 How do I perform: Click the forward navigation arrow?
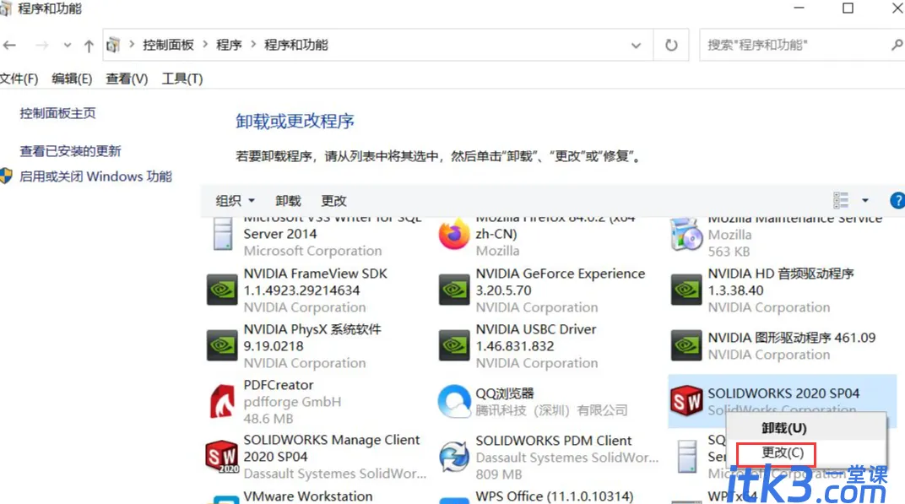[41, 45]
